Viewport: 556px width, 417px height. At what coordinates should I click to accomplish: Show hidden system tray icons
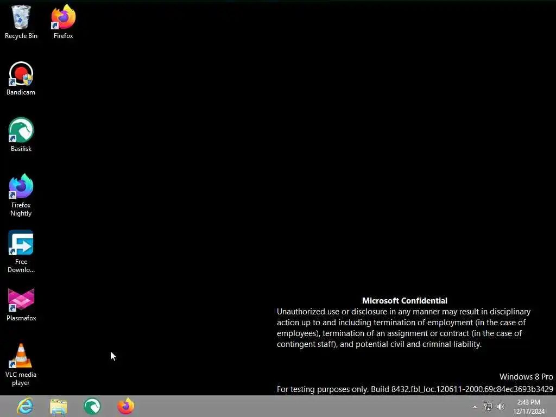click(475, 407)
